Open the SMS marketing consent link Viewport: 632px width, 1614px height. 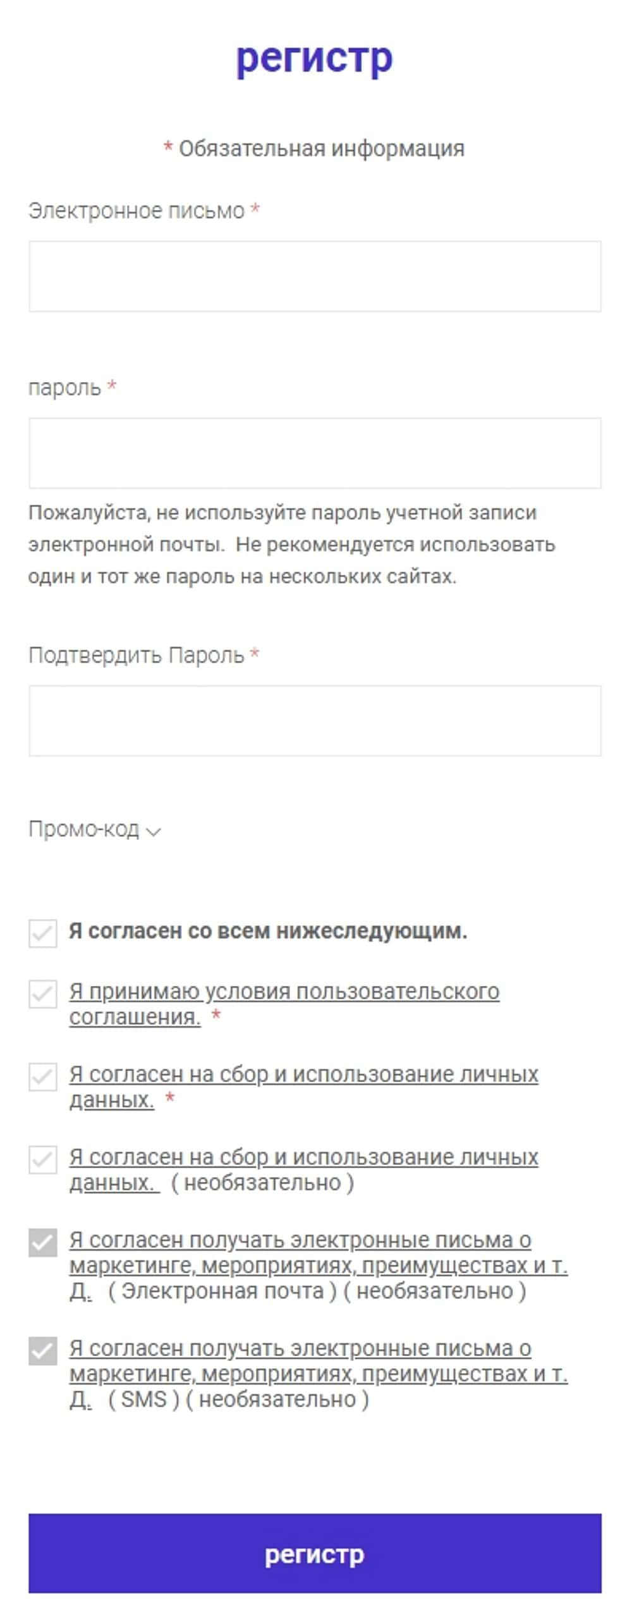coord(300,1348)
